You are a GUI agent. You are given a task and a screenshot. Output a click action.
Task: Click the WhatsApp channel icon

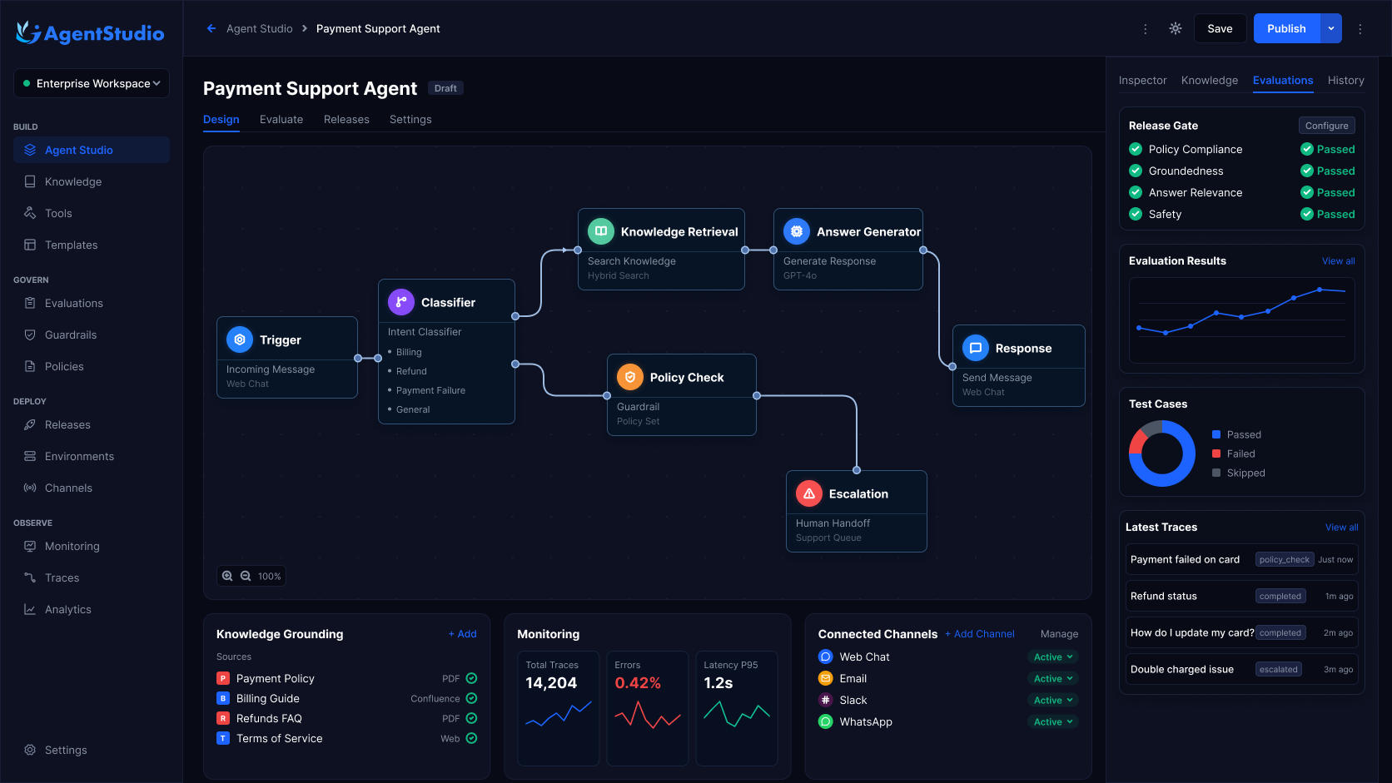pos(826,721)
